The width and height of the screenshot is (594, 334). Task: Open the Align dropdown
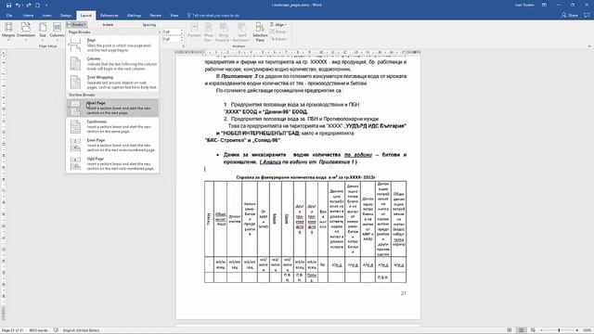pyautogui.click(x=278, y=25)
